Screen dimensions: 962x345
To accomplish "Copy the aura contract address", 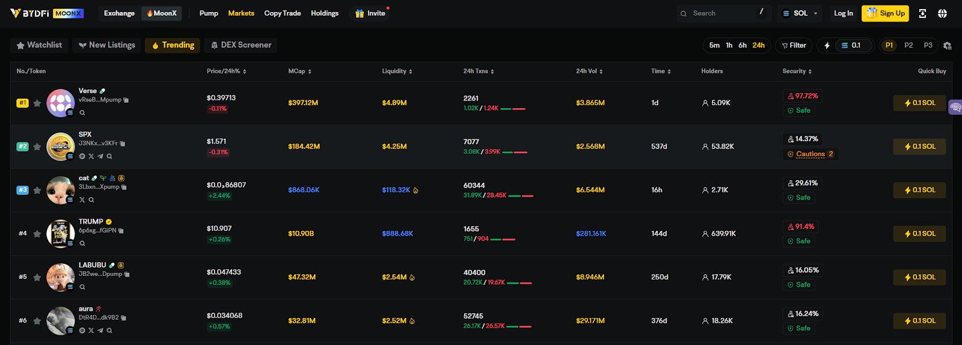I will pos(123,318).
